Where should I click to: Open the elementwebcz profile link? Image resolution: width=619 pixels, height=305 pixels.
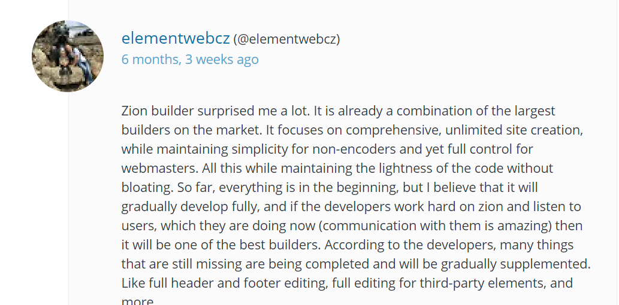point(175,39)
